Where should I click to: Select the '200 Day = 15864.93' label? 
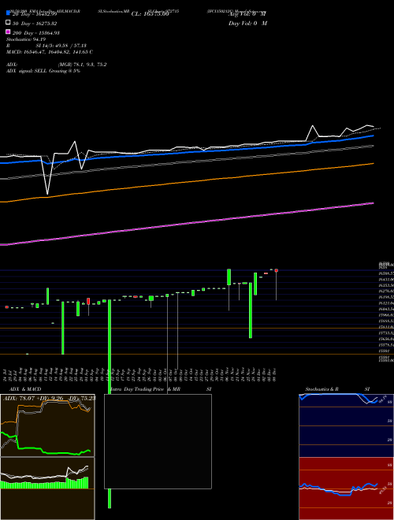tap(36, 33)
